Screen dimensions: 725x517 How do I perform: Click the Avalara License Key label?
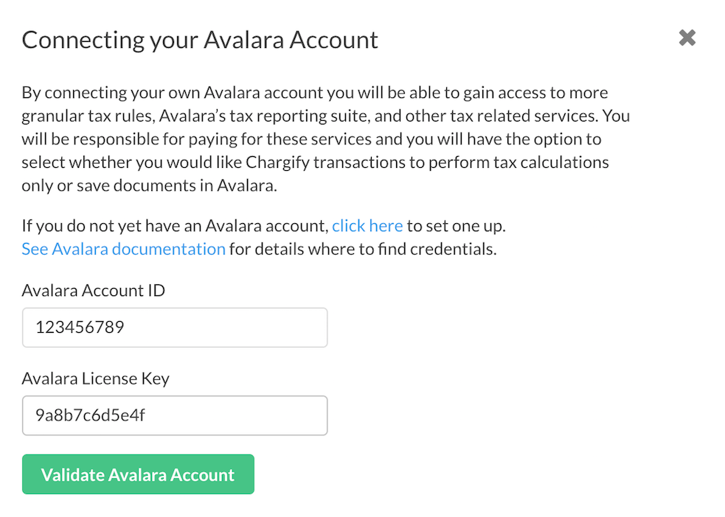coord(96,379)
